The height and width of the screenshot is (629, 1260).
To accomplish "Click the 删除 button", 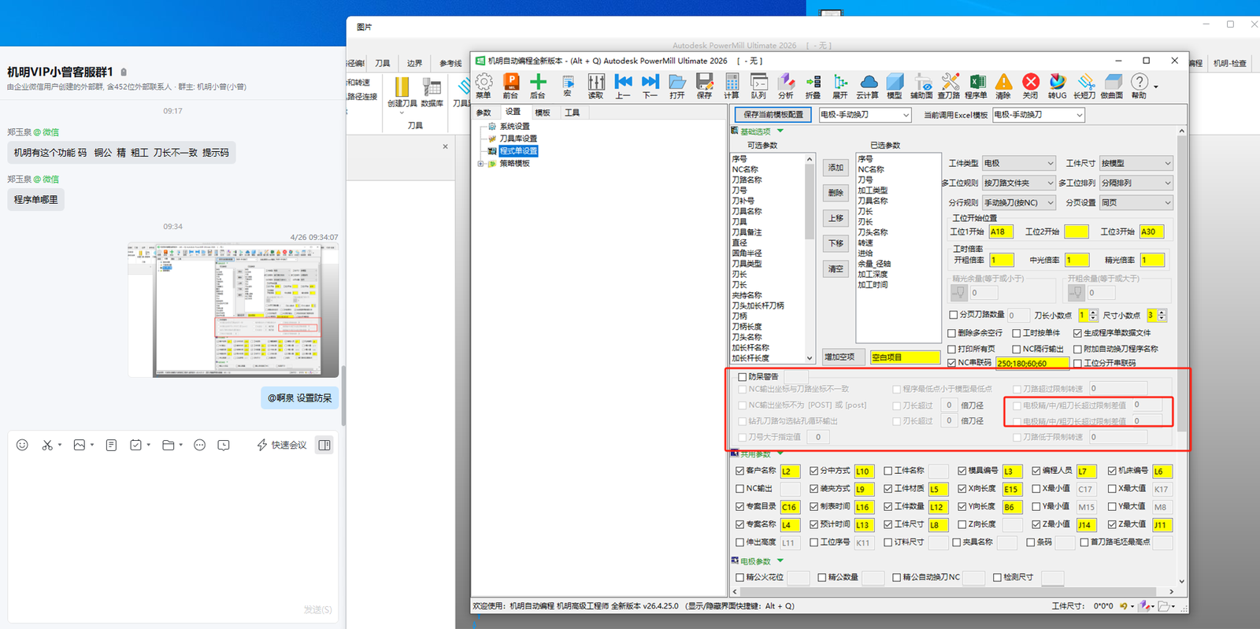I will pyautogui.click(x=836, y=193).
